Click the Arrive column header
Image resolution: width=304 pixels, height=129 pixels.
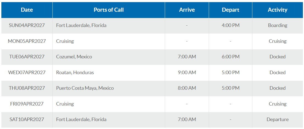point(187,10)
